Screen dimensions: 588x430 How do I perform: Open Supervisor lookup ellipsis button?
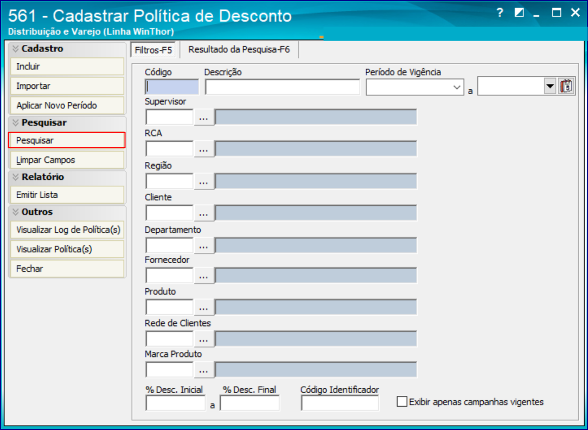pyautogui.click(x=203, y=117)
